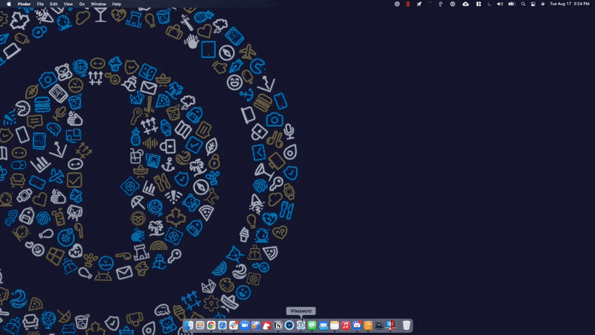This screenshot has width=595, height=335.
Task: Open Slack from the dock
Action: (234, 325)
